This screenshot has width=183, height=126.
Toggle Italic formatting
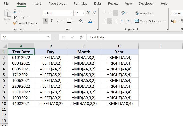pyautogui.click(x=51, y=21)
